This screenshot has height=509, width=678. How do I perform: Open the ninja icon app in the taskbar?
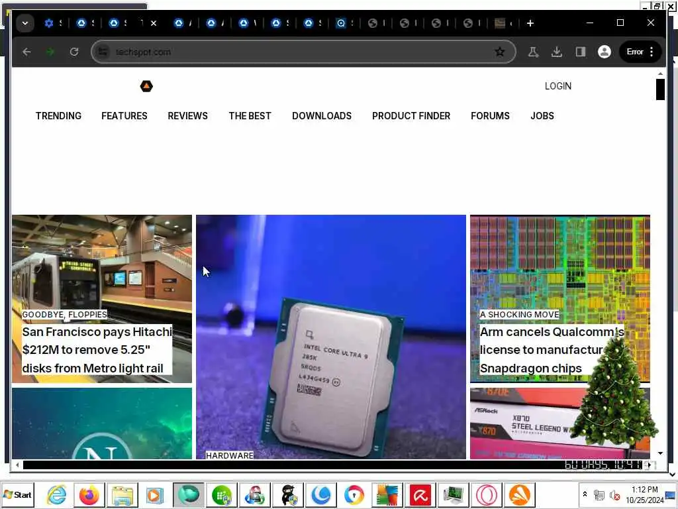tap(288, 494)
